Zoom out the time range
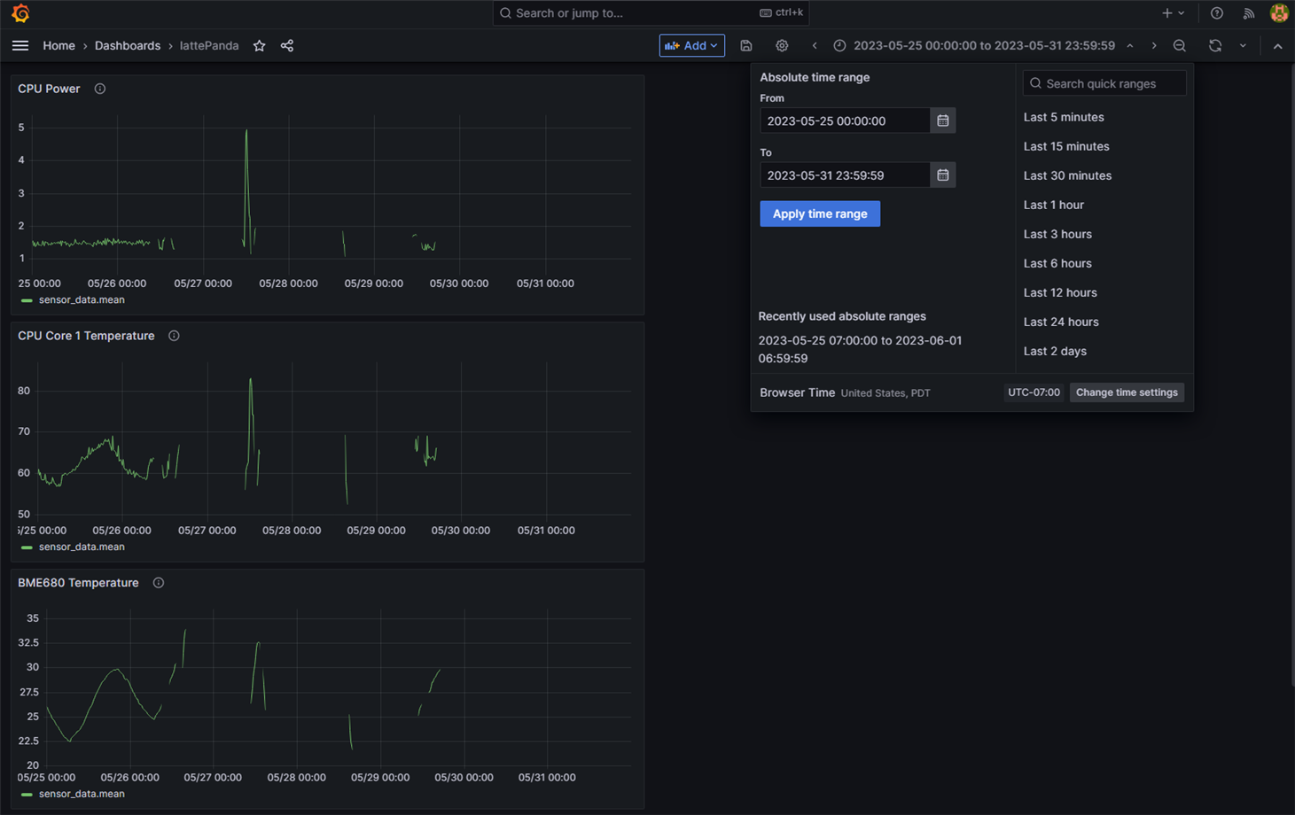The image size is (1295, 815). tap(1180, 46)
